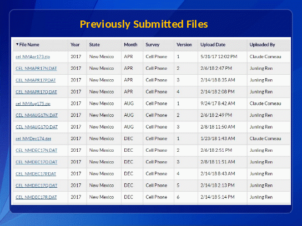Click the File Name sort arrow icon

click(x=17, y=44)
